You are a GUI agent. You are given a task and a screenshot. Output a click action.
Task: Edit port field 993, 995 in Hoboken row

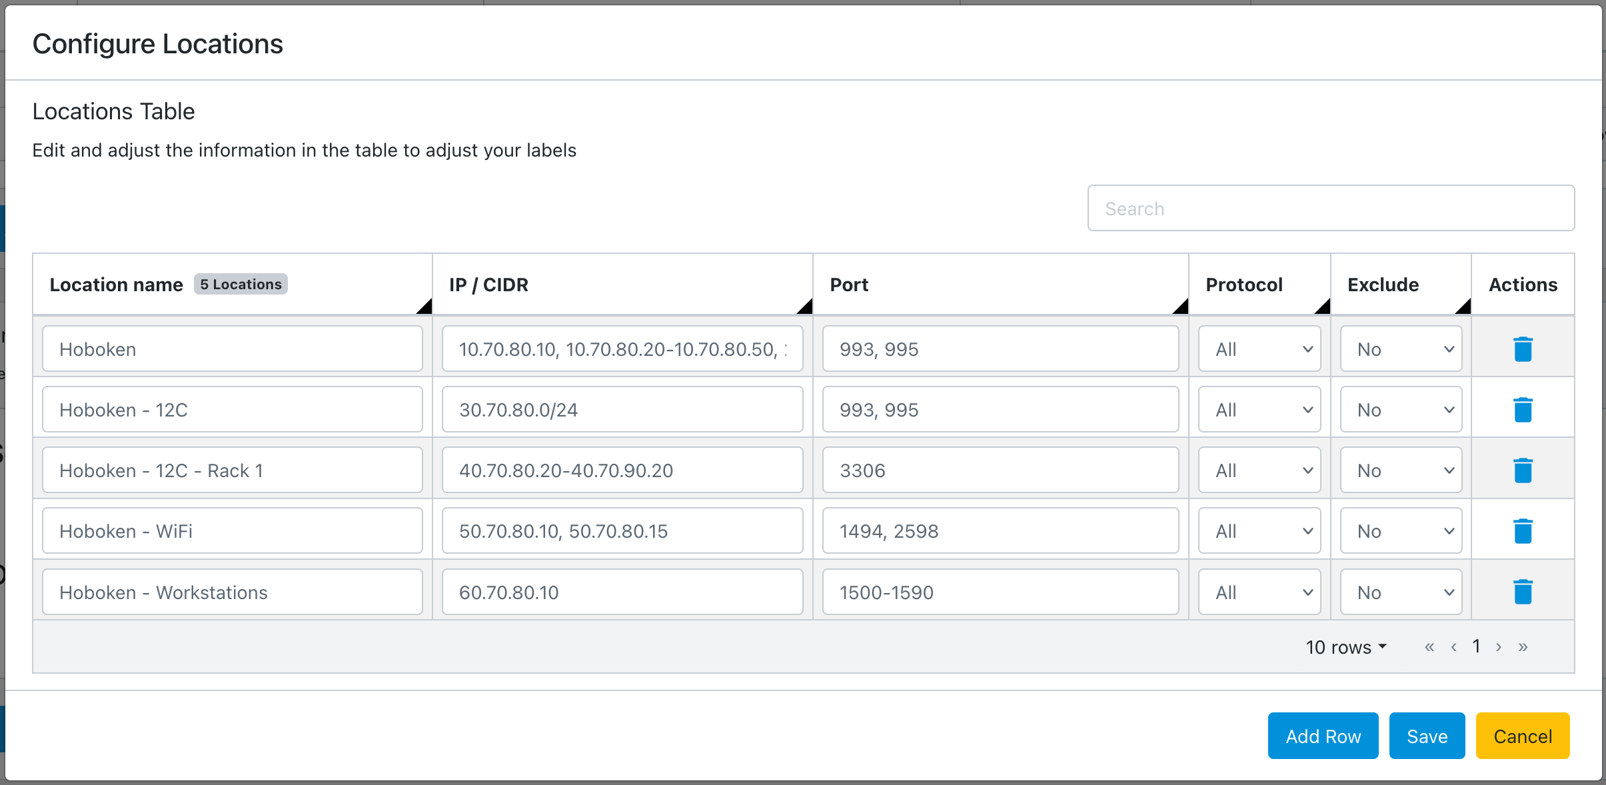tap(1001, 349)
